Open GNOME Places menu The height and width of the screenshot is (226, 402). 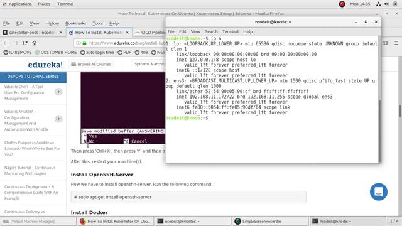coord(44,4)
